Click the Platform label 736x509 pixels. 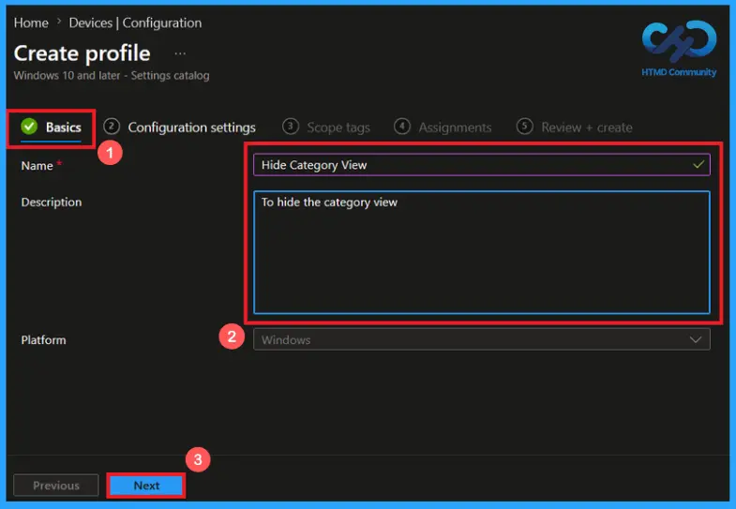(x=43, y=340)
